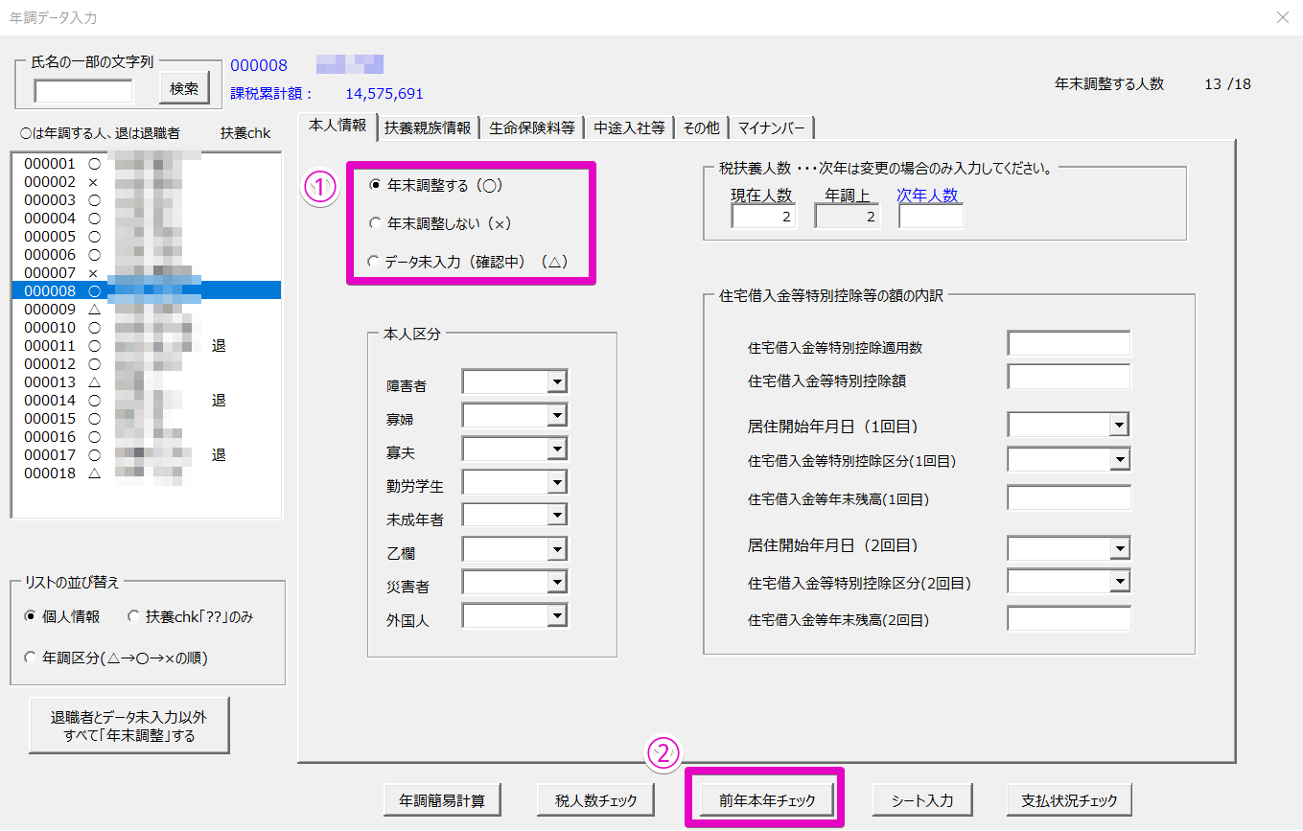This screenshot has width=1303, height=831.
Task: Select employee 000010 in list
Action: [x=147, y=328]
